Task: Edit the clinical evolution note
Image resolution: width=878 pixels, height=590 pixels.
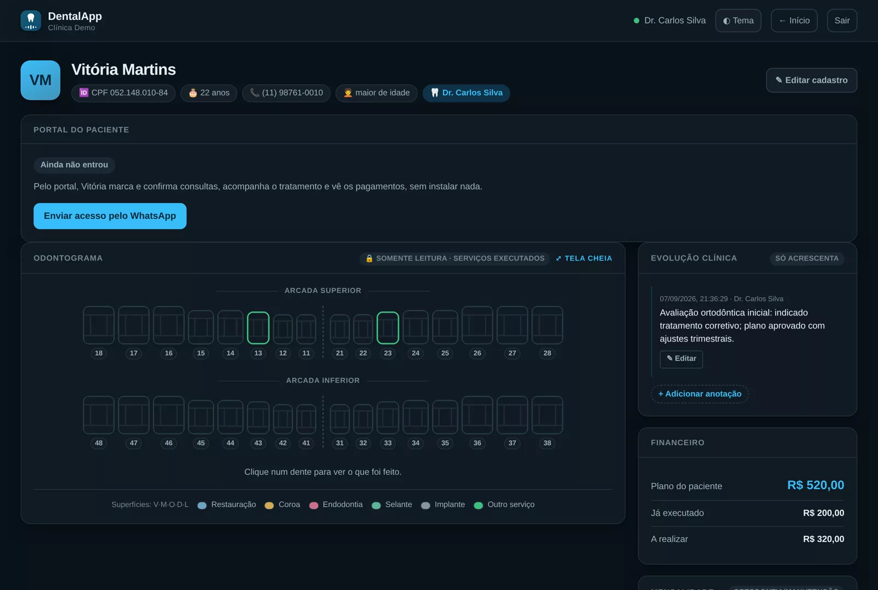Action: (x=681, y=359)
